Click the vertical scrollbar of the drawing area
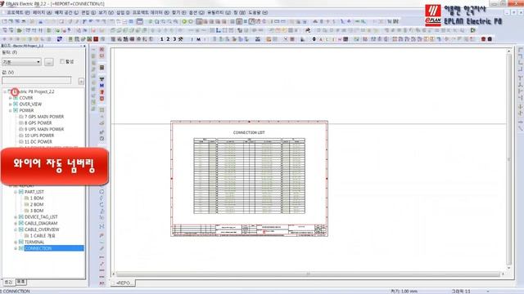The image size is (524, 294). pyautogui.click(x=509, y=159)
